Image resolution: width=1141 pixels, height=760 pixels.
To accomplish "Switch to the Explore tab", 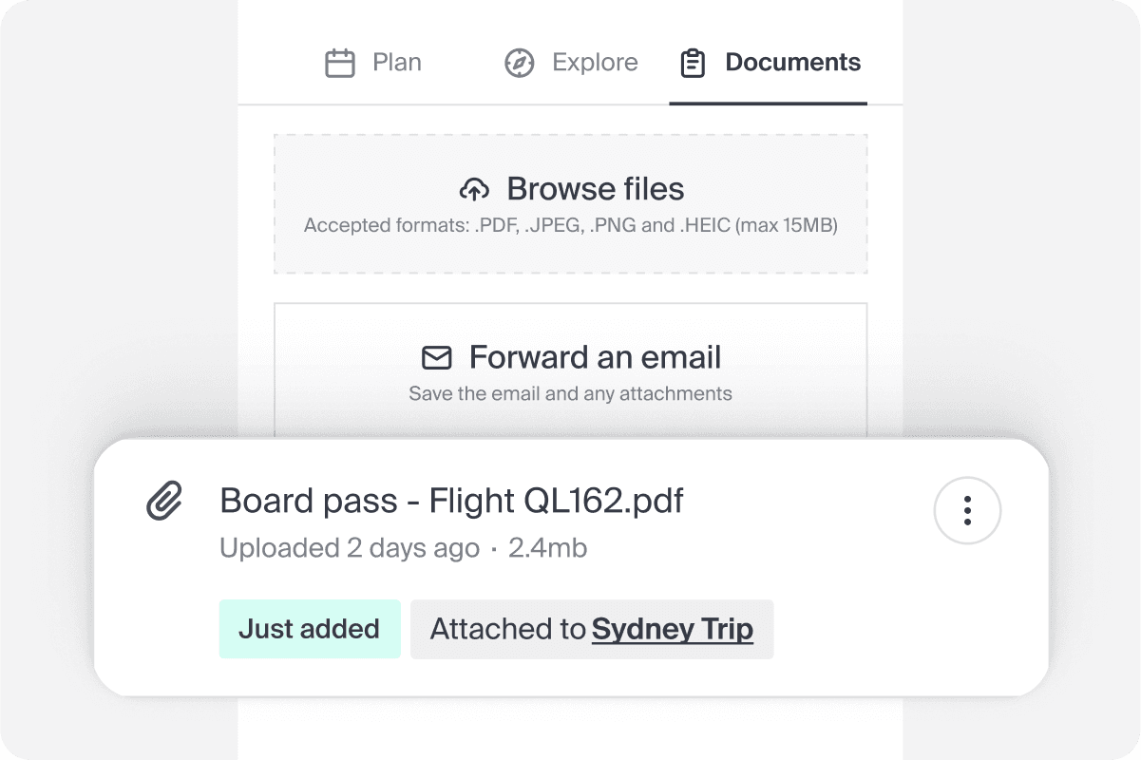I will pos(571,64).
